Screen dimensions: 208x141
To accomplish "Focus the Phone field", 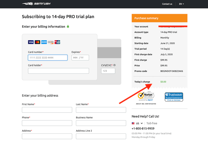I will pos(47,123).
